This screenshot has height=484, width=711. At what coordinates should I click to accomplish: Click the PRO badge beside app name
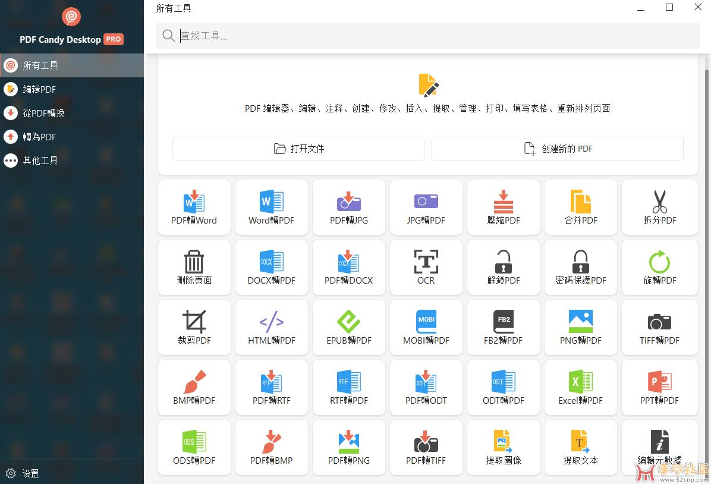click(x=114, y=39)
